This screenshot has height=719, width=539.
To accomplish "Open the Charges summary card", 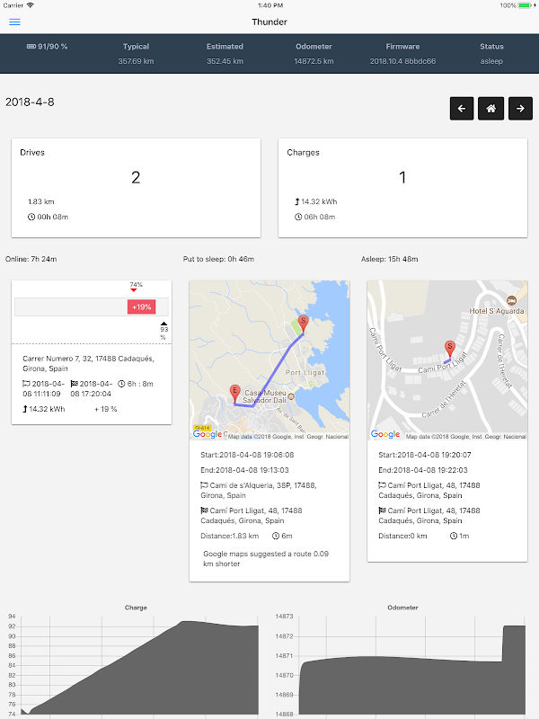I will [402, 188].
